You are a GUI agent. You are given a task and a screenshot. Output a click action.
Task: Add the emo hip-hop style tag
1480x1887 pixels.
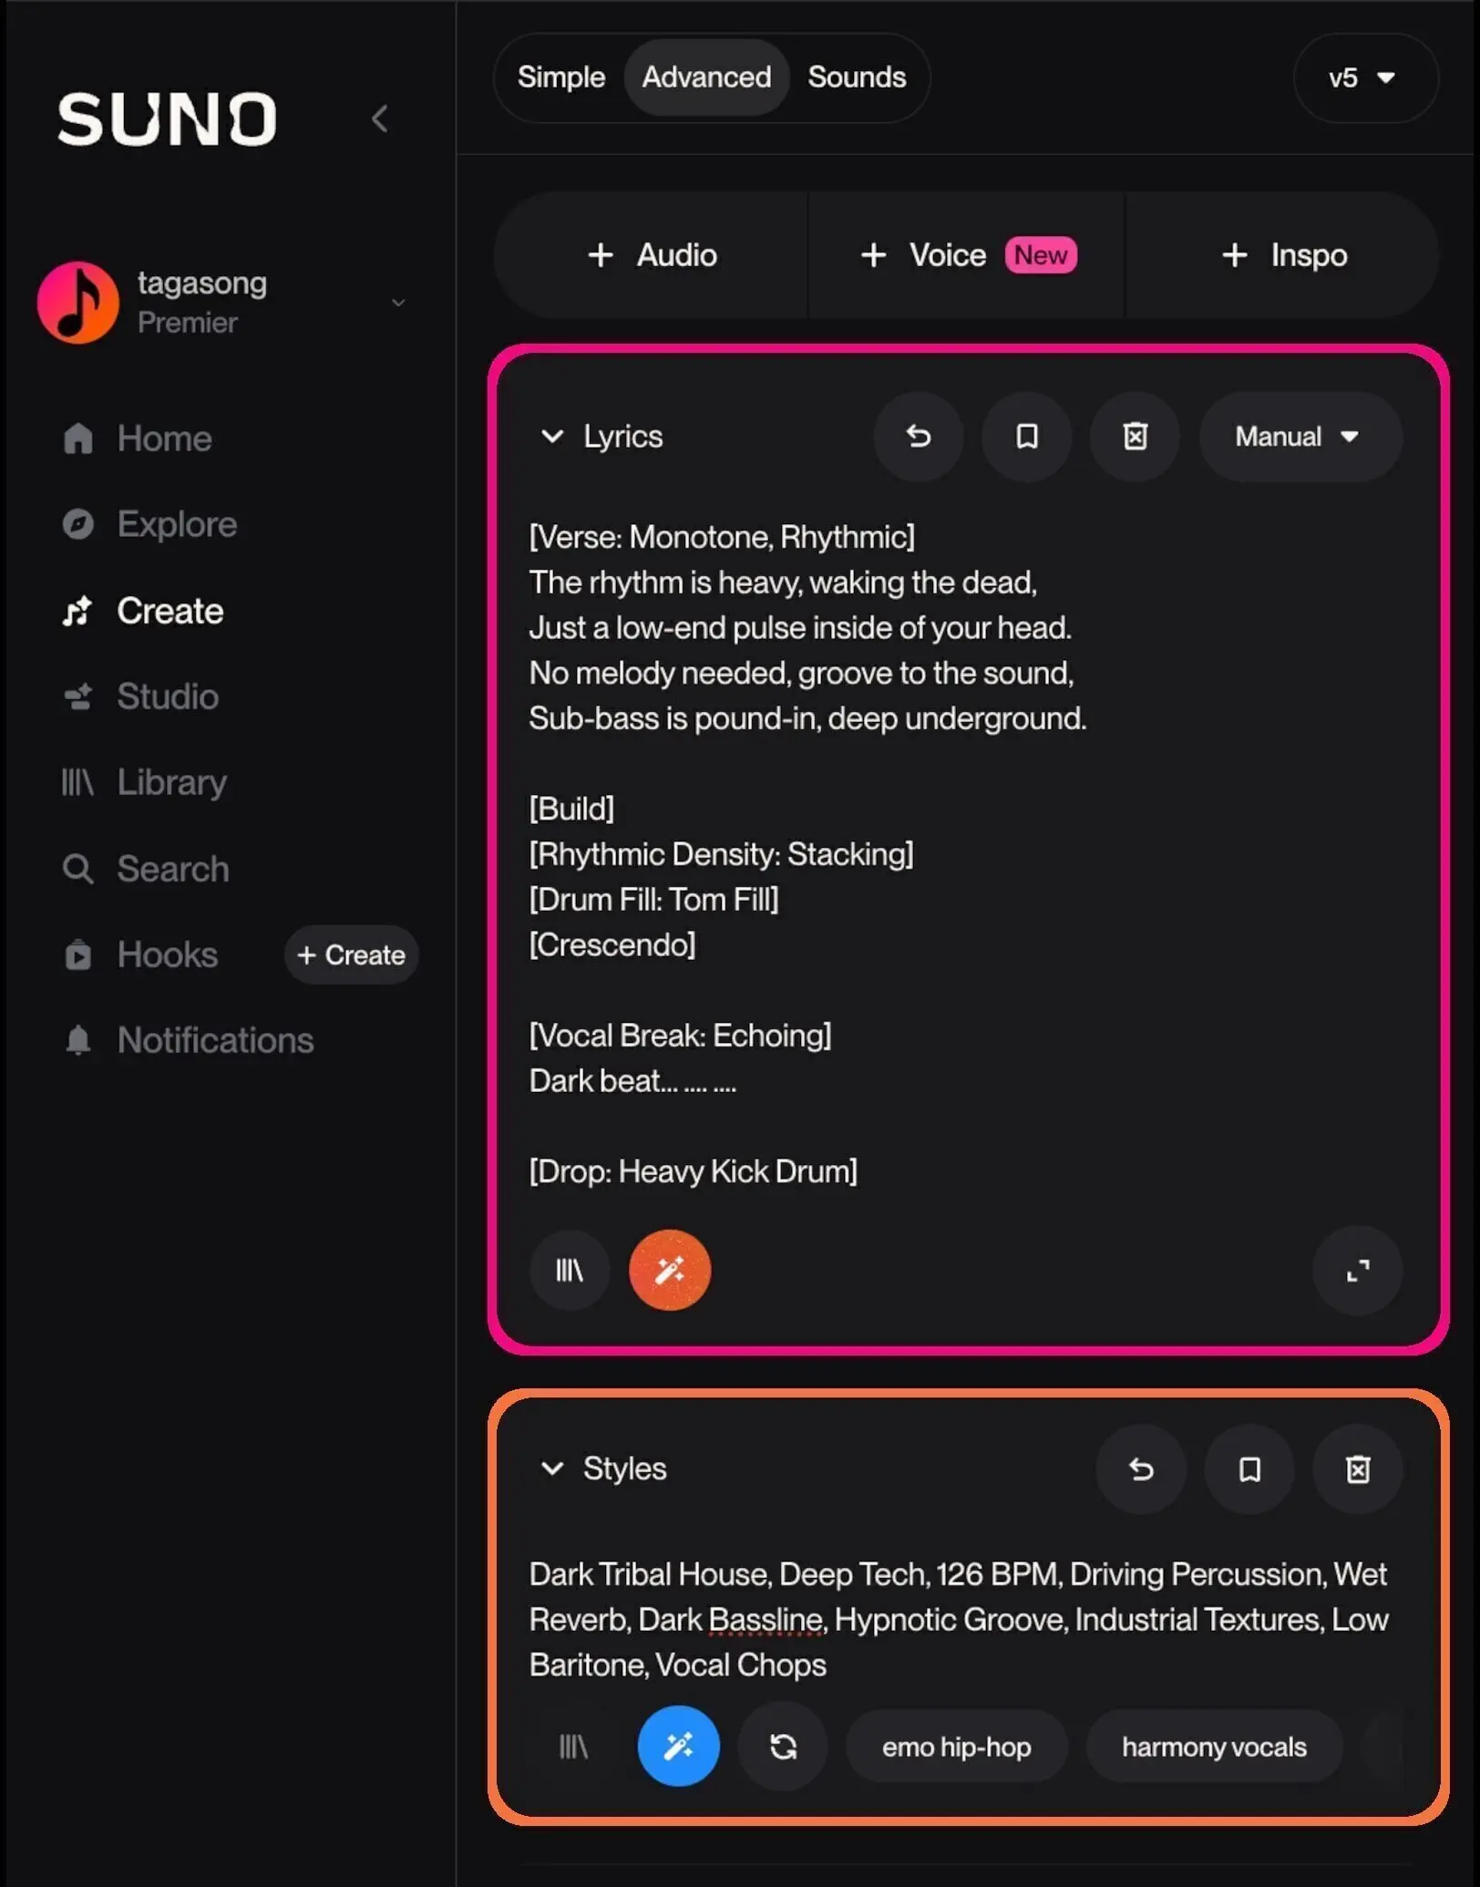[x=957, y=1747]
